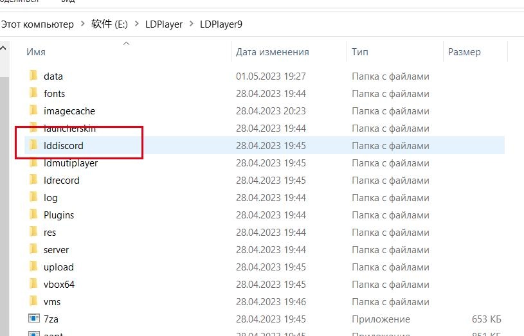Navigate to LDPlayer in the address path
This screenshot has width=524, height=336.
coord(165,24)
